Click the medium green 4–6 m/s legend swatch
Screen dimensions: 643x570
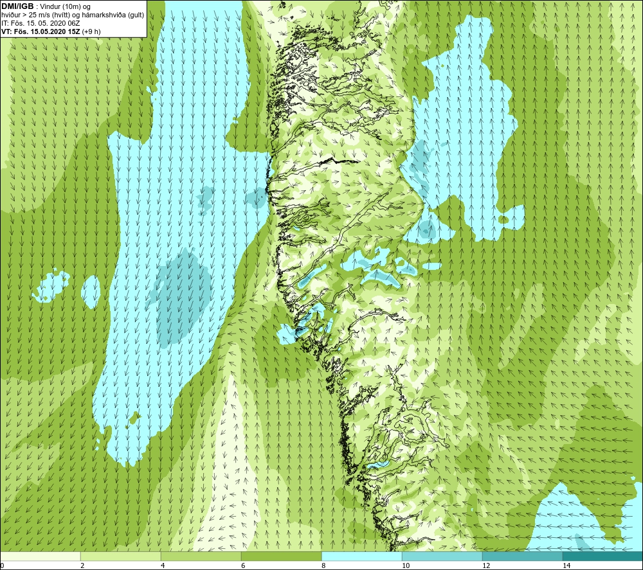tap(201, 556)
